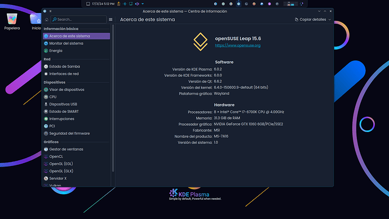This screenshot has width=389, height=219.
Task: Click the OpenCL monitor icon
Action: [x=46, y=157]
